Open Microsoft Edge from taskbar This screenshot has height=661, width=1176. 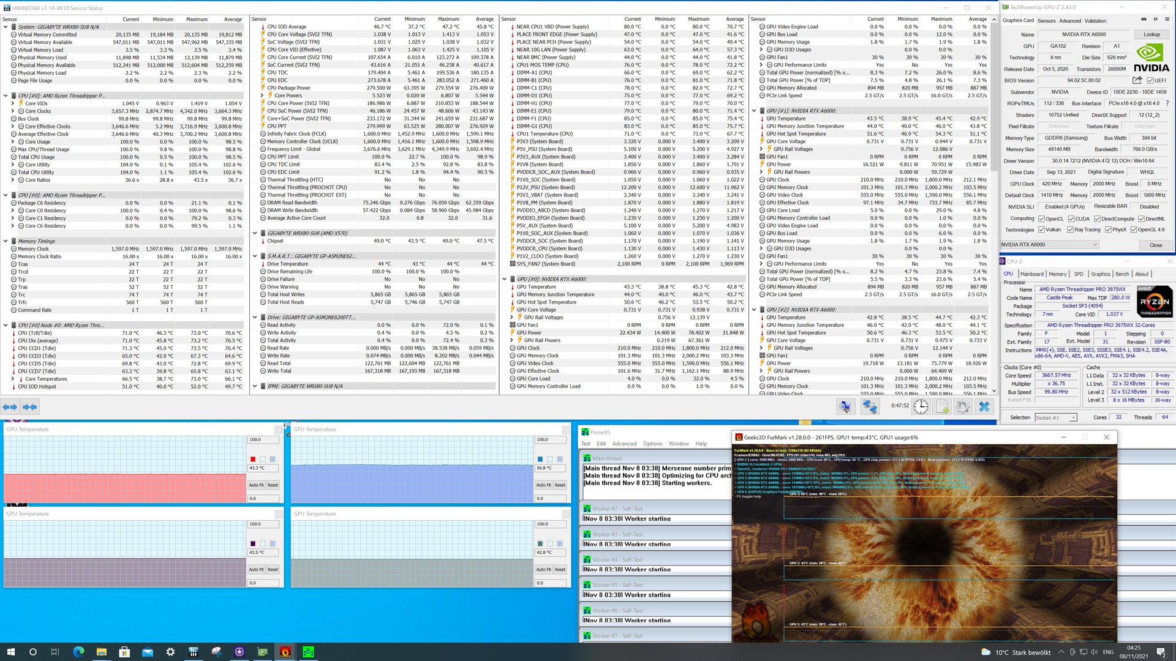point(78,652)
